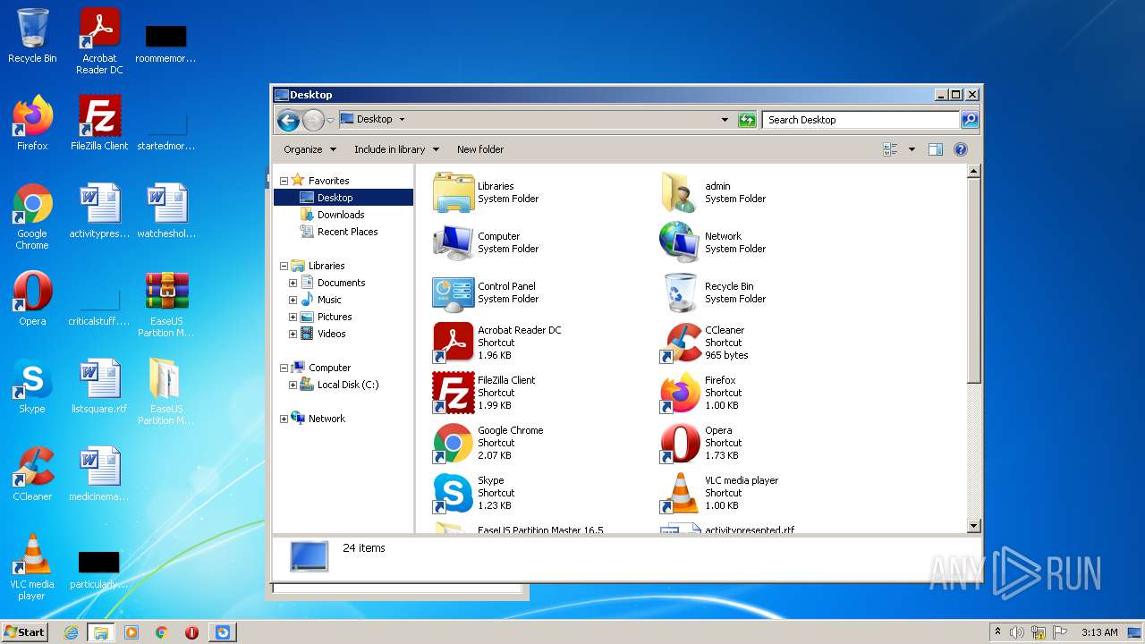1145x644 pixels.
Task: Select the desktop VLC media player icon
Action: 32,567
